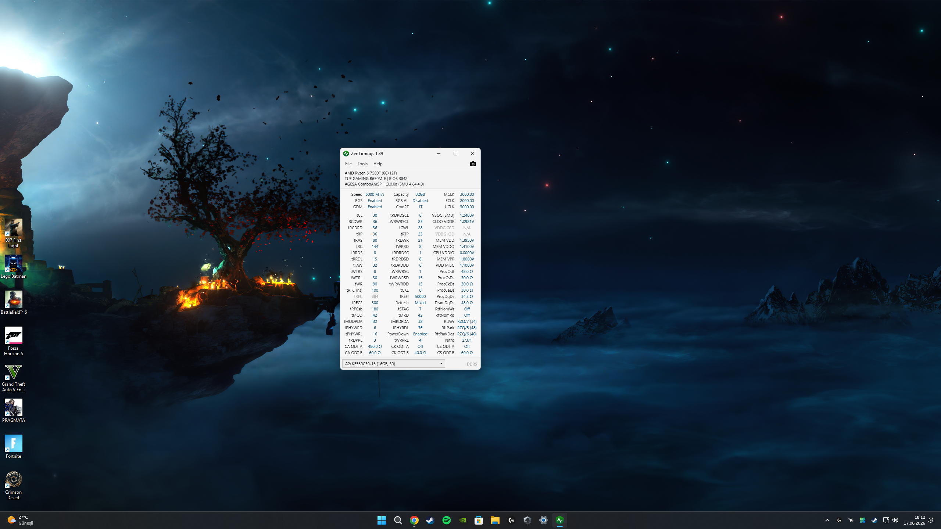Close the ZenTimings window
The height and width of the screenshot is (529, 941).
pyautogui.click(x=472, y=154)
